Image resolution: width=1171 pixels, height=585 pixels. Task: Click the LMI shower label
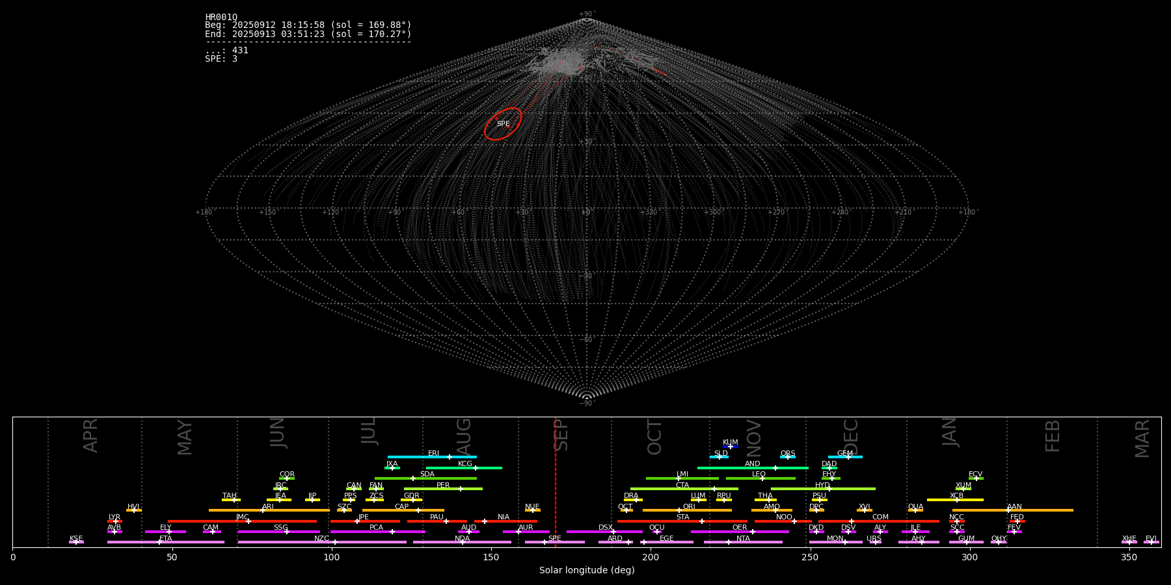click(x=682, y=474)
